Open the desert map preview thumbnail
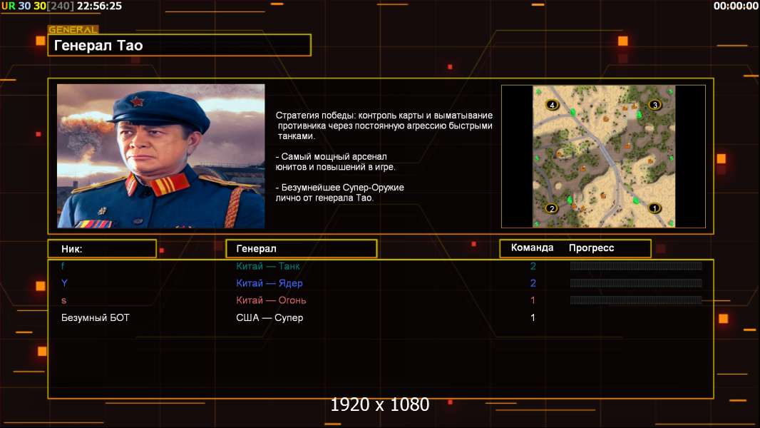760x428 pixels. 603,156
